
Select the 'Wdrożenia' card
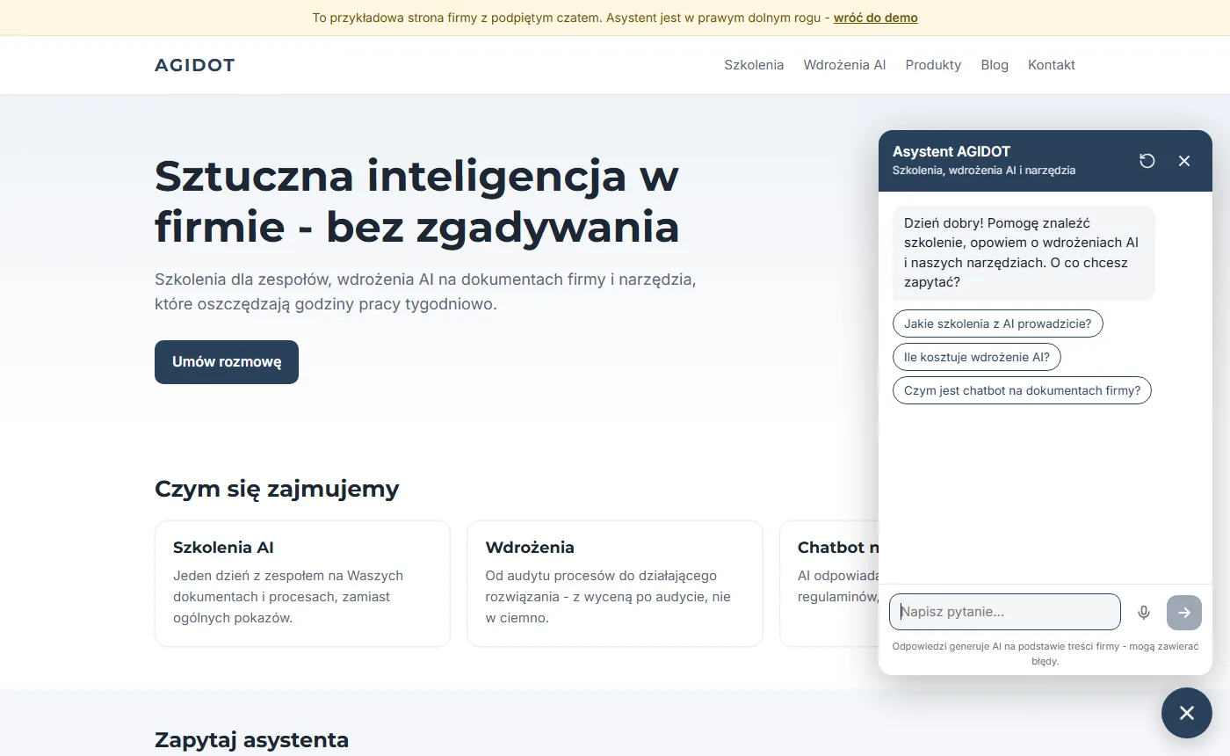(x=615, y=584)
